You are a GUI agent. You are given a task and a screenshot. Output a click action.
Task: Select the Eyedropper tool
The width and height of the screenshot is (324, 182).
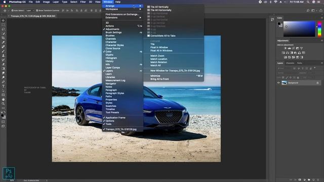coord(3,42)
